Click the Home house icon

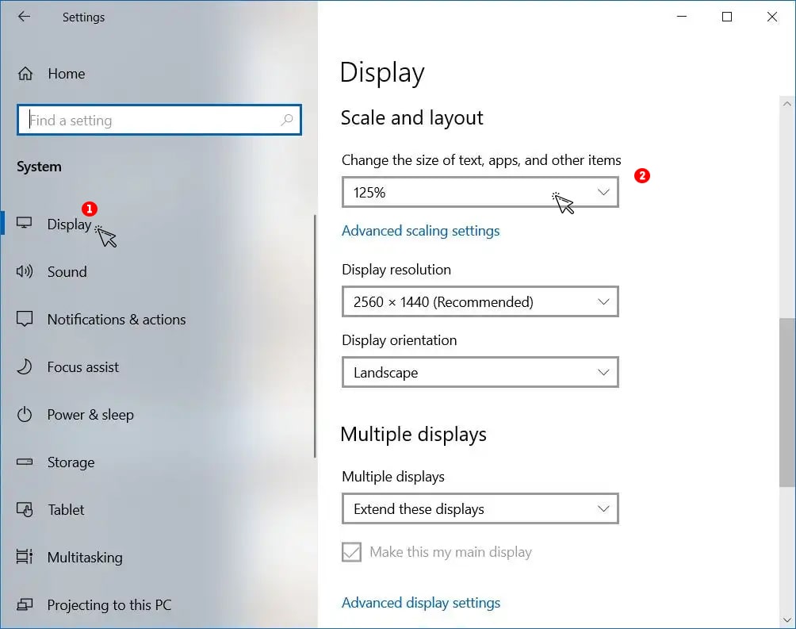[25, 74]
